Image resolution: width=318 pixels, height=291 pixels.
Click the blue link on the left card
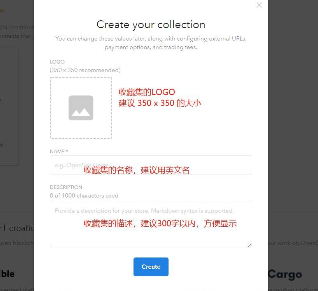(x=1, y=145)
